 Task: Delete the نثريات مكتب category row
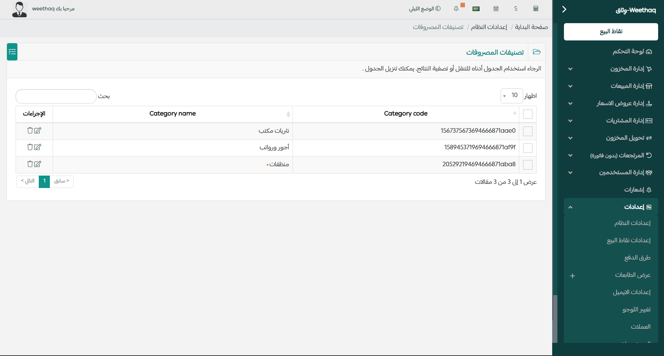coord(30,131)
